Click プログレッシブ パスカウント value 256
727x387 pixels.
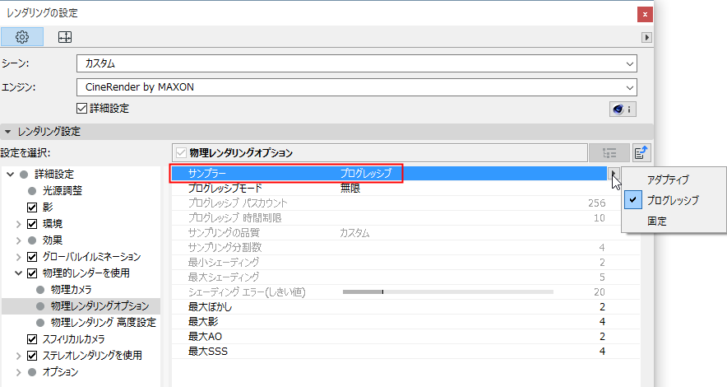point(597,203)
